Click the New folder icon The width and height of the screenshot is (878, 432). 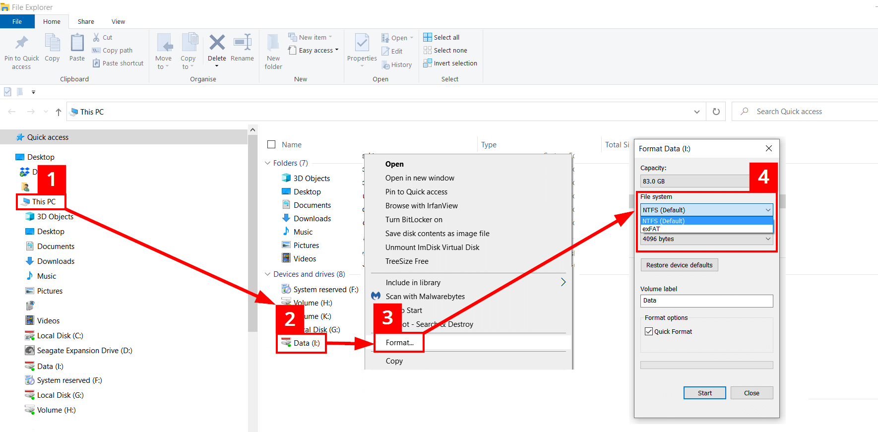coord(273,44)
